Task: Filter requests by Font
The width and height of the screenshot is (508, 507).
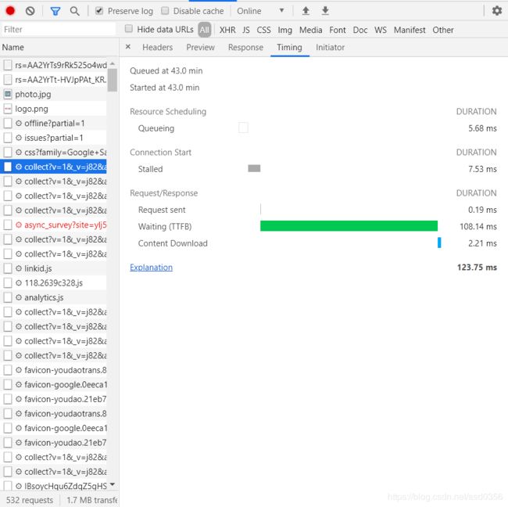Action: tap(338, 30)
